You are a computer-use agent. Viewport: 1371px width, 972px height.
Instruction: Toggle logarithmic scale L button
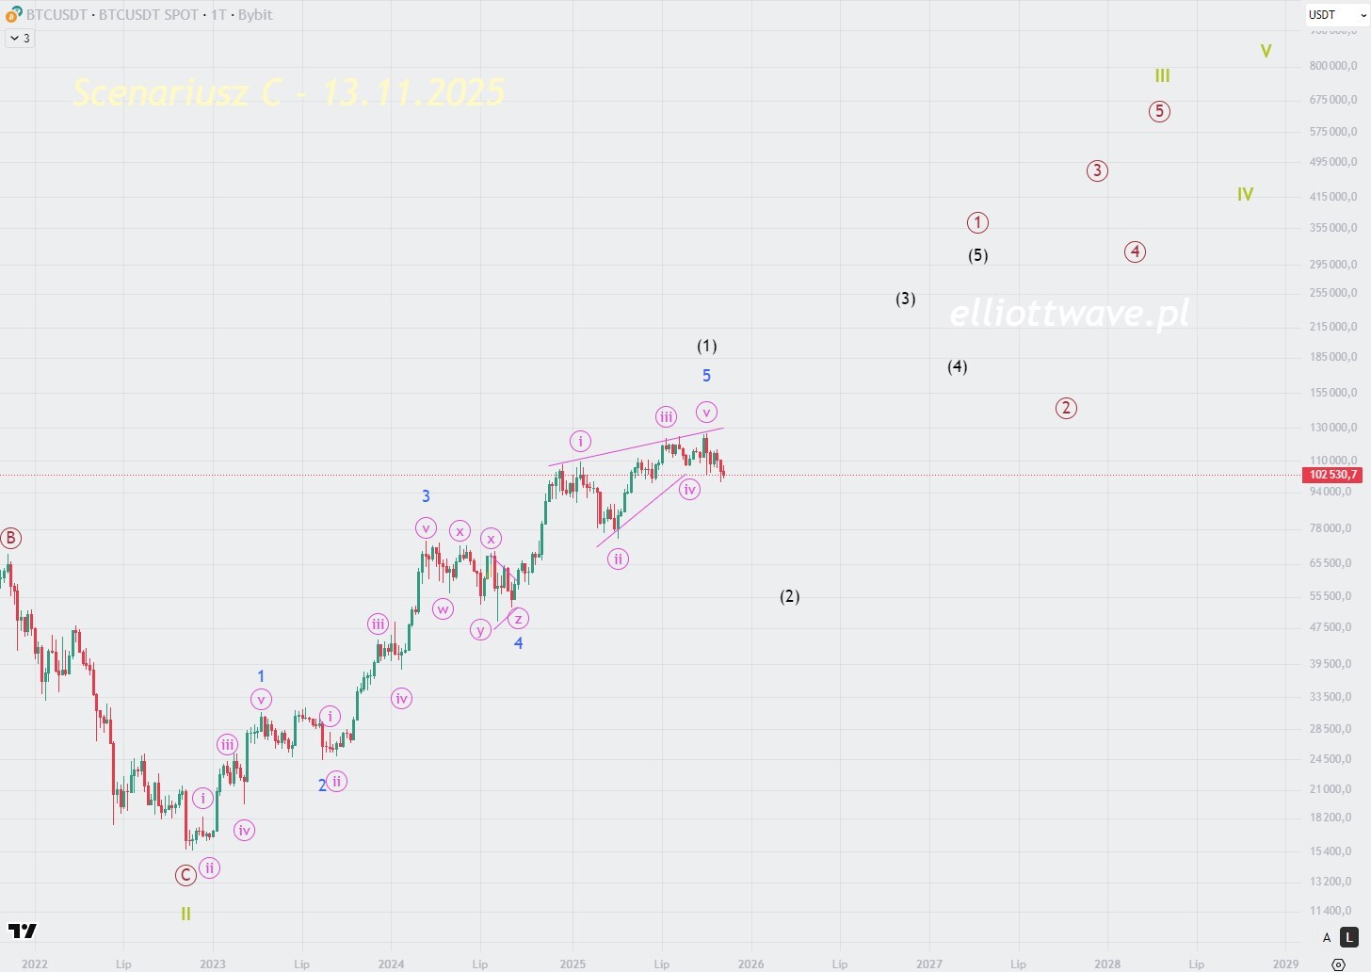click(1349, 937)
